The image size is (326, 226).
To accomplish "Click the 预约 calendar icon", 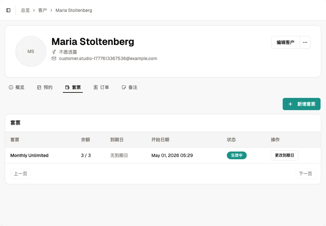I will [x=39, y=87].
